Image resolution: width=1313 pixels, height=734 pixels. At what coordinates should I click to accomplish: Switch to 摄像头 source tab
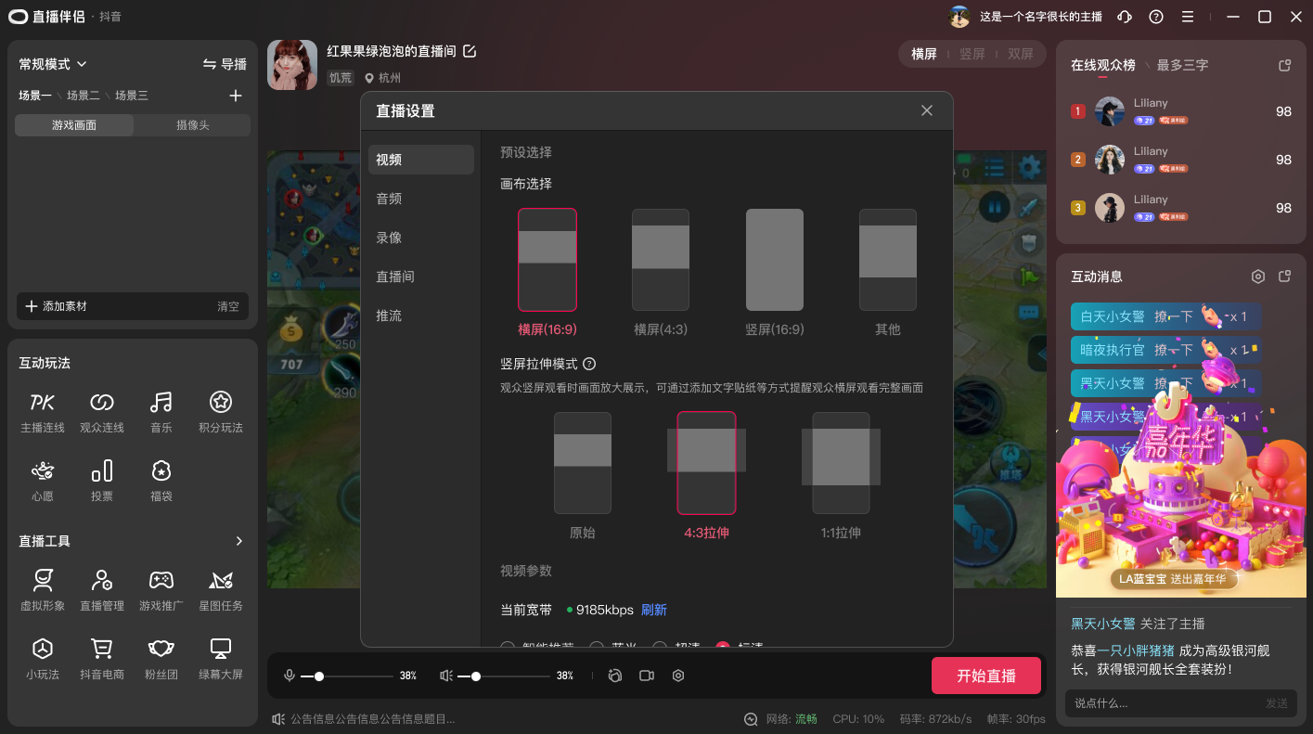[193, 125]
